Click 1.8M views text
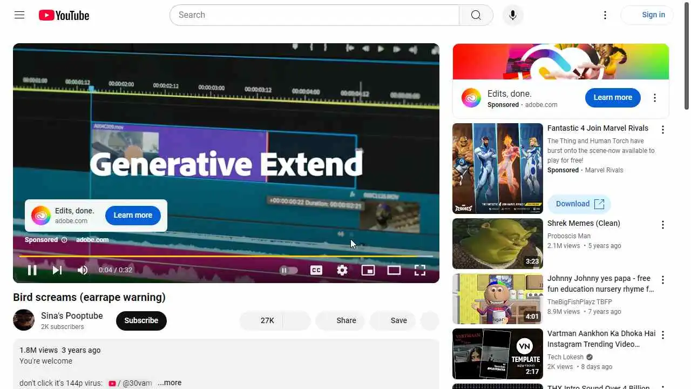 pyautogui.click(x=38, y=350)
